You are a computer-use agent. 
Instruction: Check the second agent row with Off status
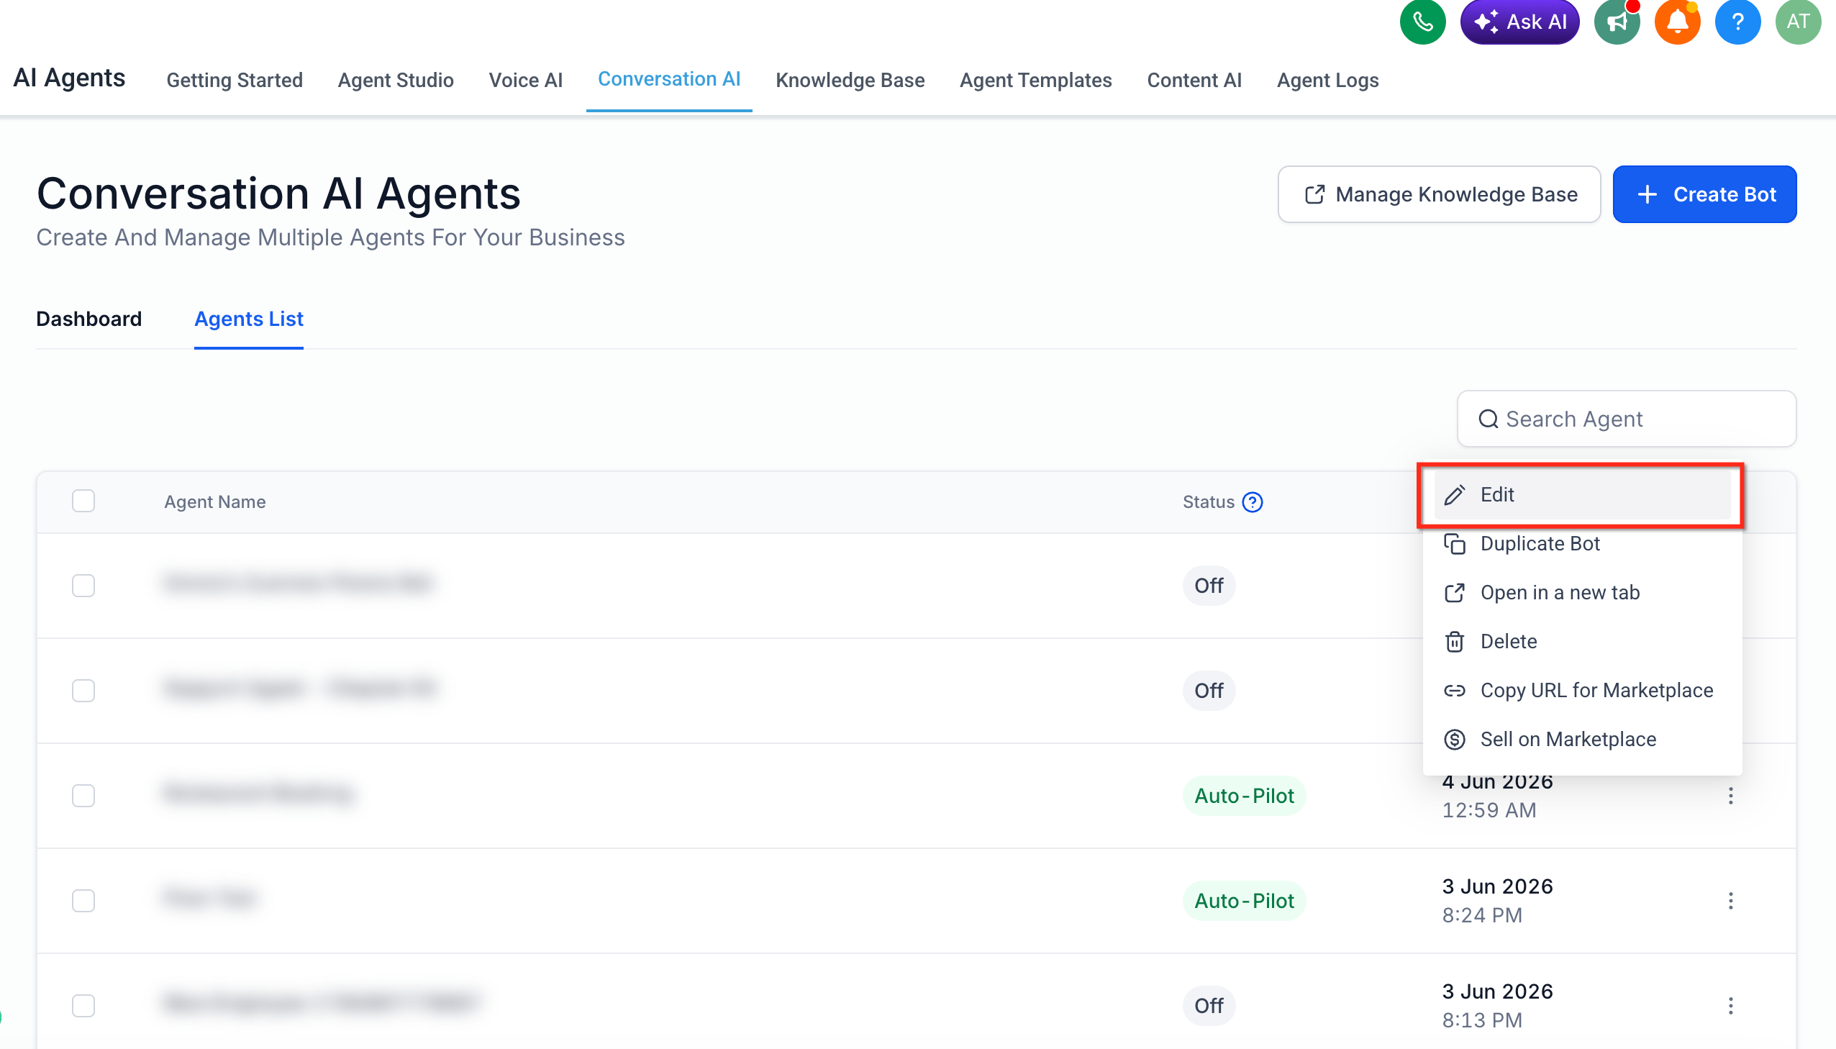coord(83,691)
